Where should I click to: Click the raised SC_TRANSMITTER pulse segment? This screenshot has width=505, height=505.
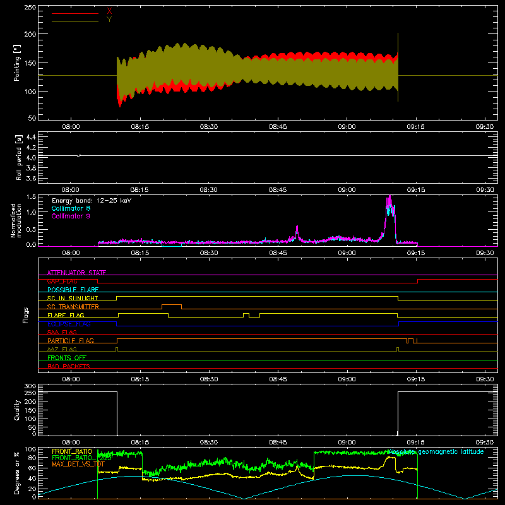172,304
